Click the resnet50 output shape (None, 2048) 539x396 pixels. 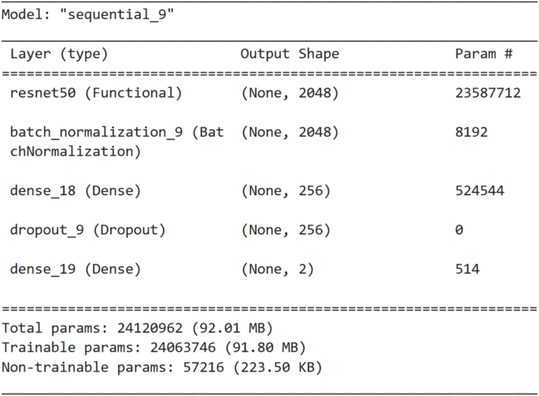point(290,93)
